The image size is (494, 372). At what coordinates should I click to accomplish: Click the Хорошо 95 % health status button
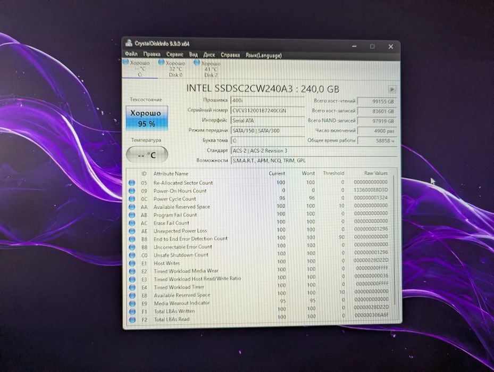point(147,118)
